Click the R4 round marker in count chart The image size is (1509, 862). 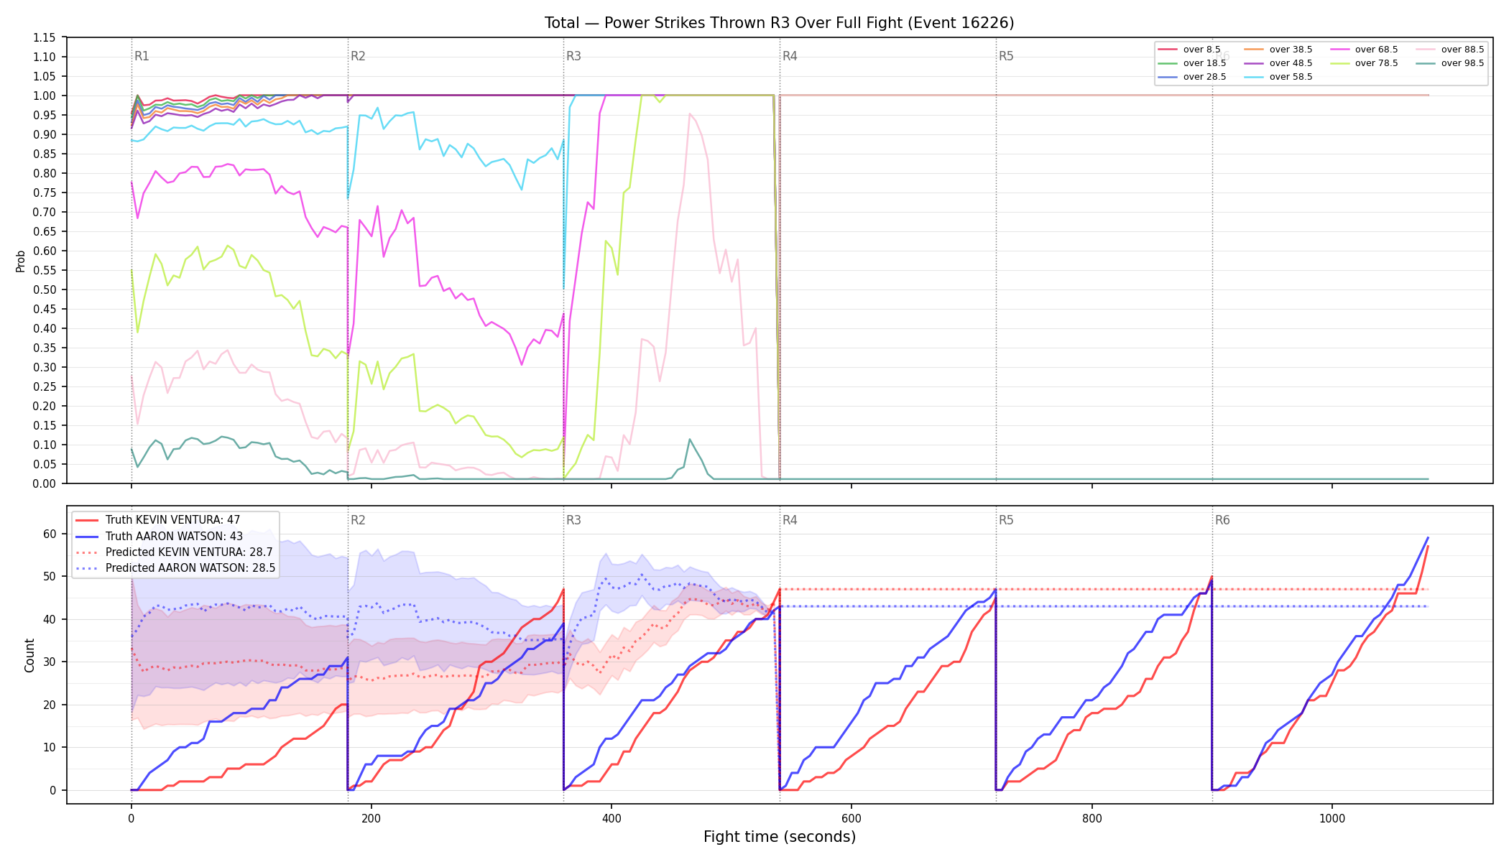pos(790,520)
